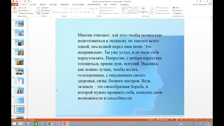Select slide 12 thumbnail
The width and height of the screenshot is (224, 126).
[19, 100]
